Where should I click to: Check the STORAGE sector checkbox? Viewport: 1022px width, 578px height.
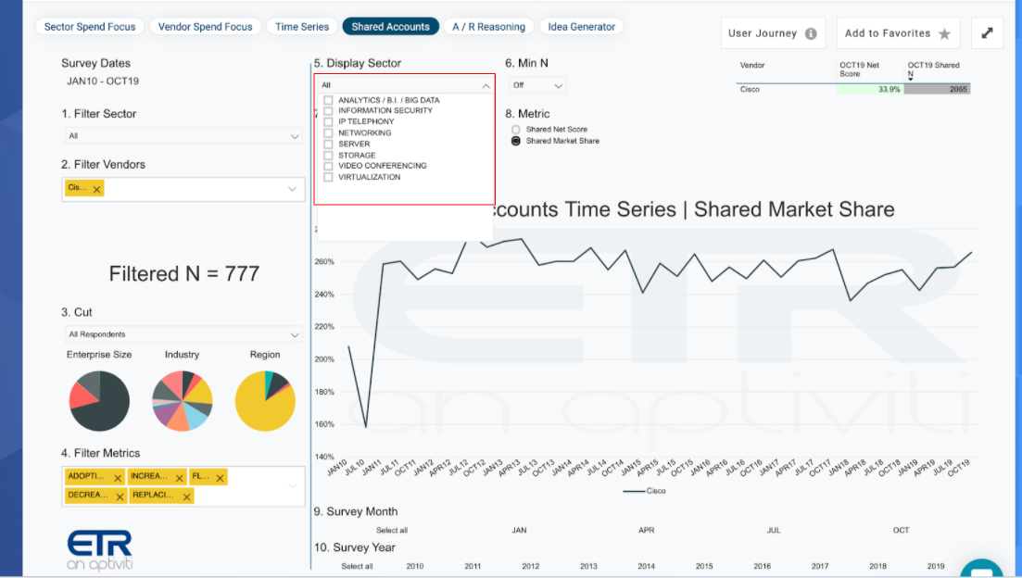329,155
